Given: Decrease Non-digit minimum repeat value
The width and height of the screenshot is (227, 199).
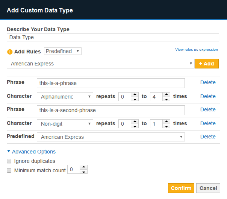Looking at the screenshot, I should (135, 126).
